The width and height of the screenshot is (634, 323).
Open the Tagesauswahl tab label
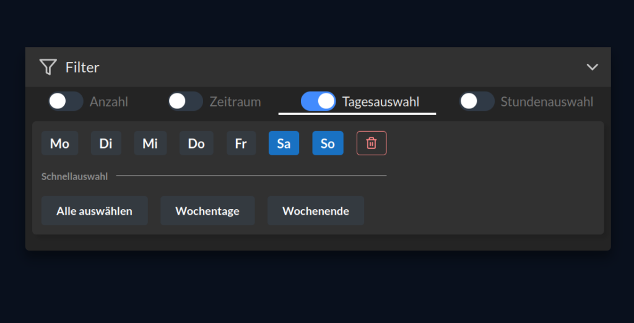point(381,102)
